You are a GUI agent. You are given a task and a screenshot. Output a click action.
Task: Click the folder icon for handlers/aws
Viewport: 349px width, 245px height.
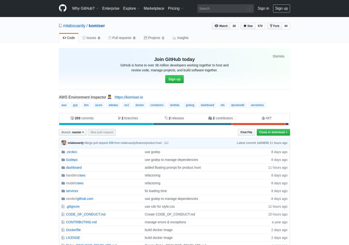pos(63,175)
